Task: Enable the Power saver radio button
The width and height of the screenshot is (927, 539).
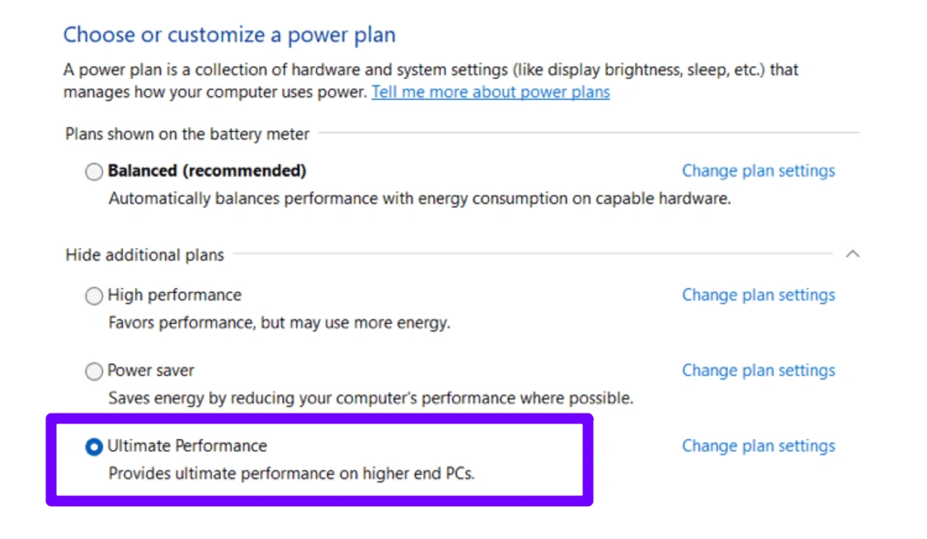Action: click(x=94, y=371)
